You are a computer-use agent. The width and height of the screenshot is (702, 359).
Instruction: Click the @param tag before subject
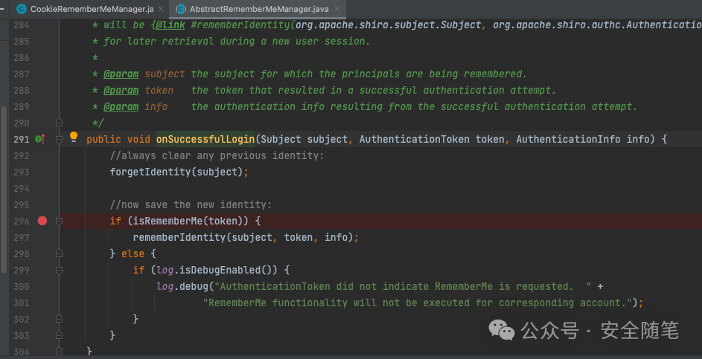pyautogui.click(x=121, y=74)
